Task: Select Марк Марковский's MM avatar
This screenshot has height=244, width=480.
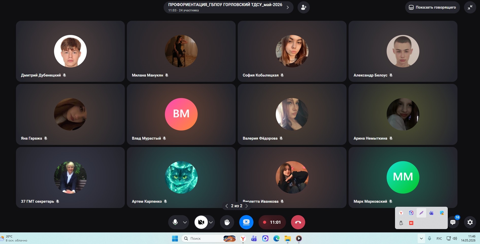Action: tap(403, 177)
